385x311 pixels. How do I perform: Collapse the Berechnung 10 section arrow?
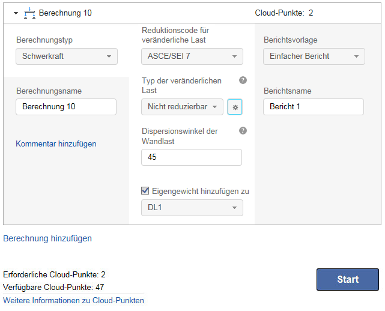16,13
